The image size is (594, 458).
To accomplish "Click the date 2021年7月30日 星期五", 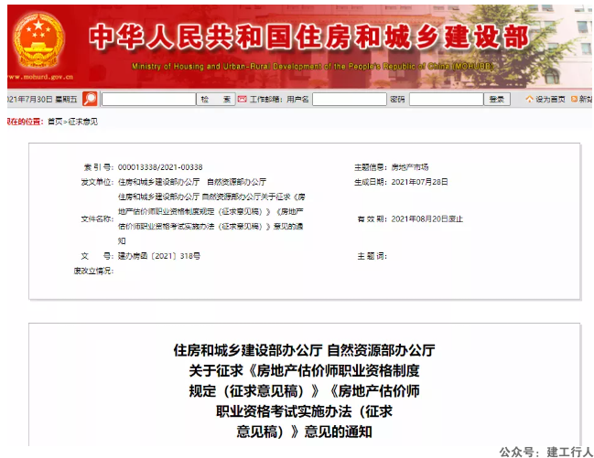I will [x=42, y=99].
